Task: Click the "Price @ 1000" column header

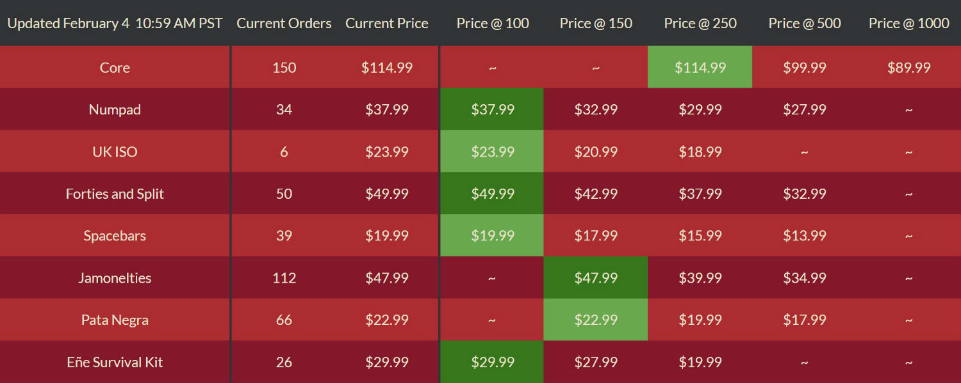Action: coord(909,24)
